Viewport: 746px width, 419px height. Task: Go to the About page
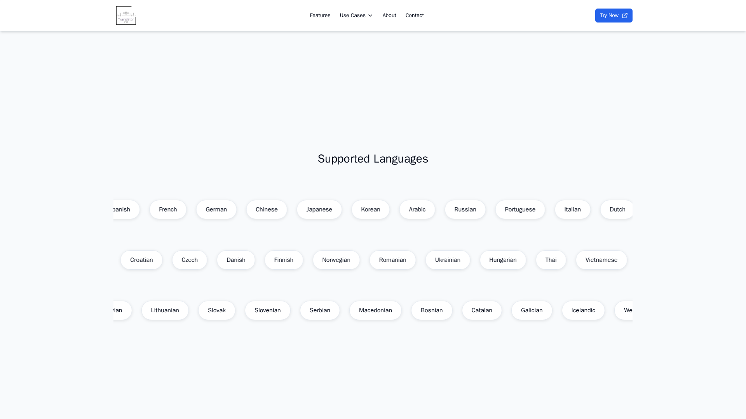389,16
